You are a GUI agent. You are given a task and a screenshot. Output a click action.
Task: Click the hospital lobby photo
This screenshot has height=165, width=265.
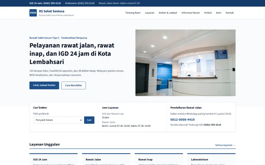click(185, 63)
